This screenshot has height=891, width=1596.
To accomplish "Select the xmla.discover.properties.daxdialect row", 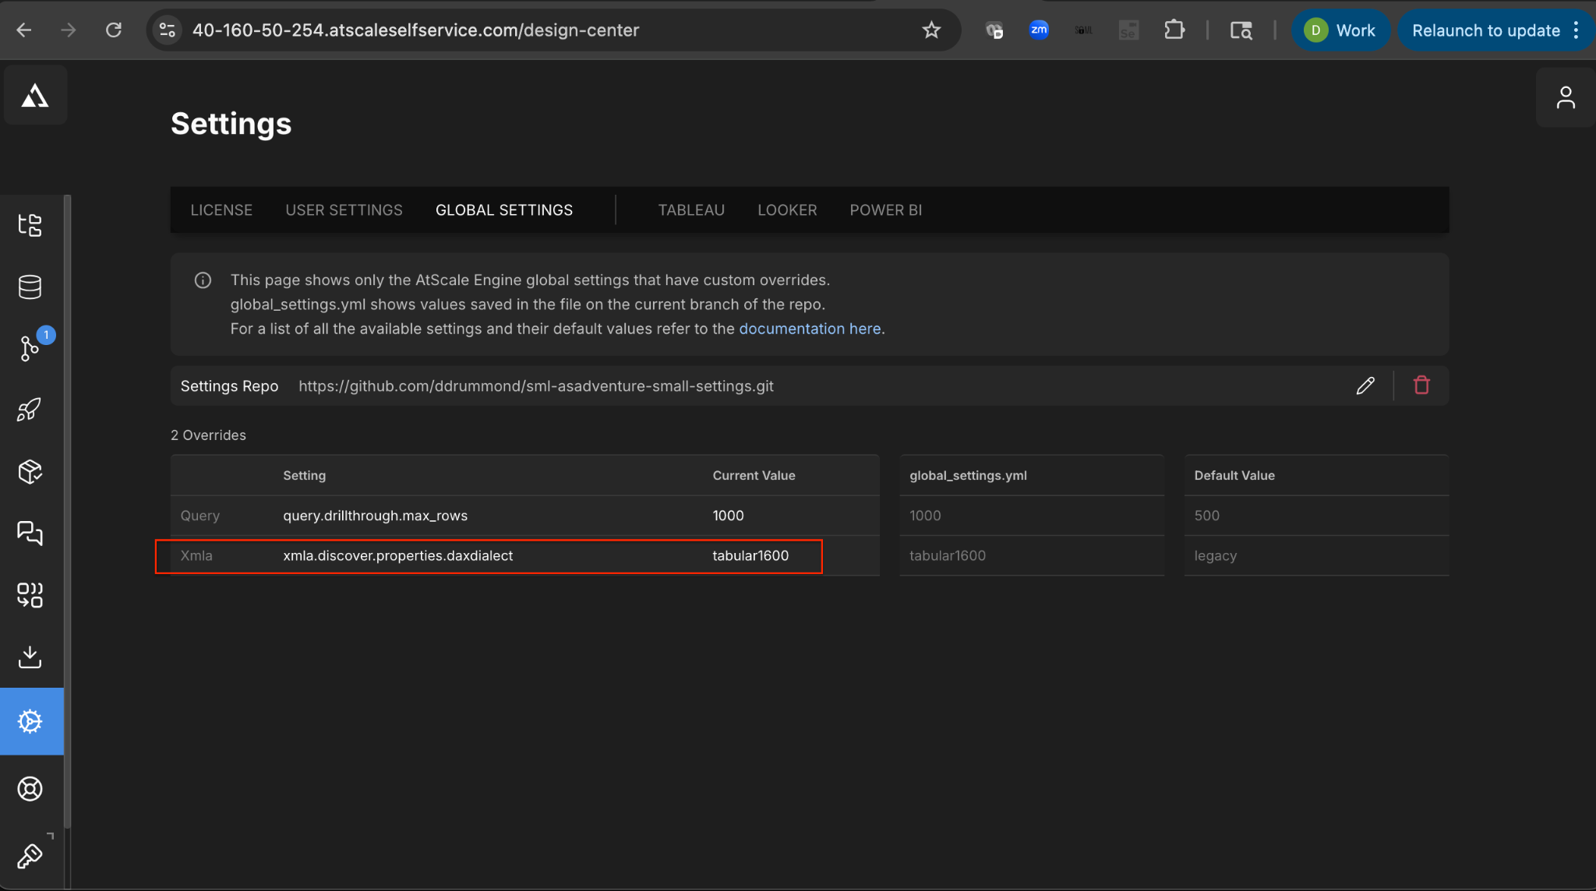I will click(x=397, y=555).
